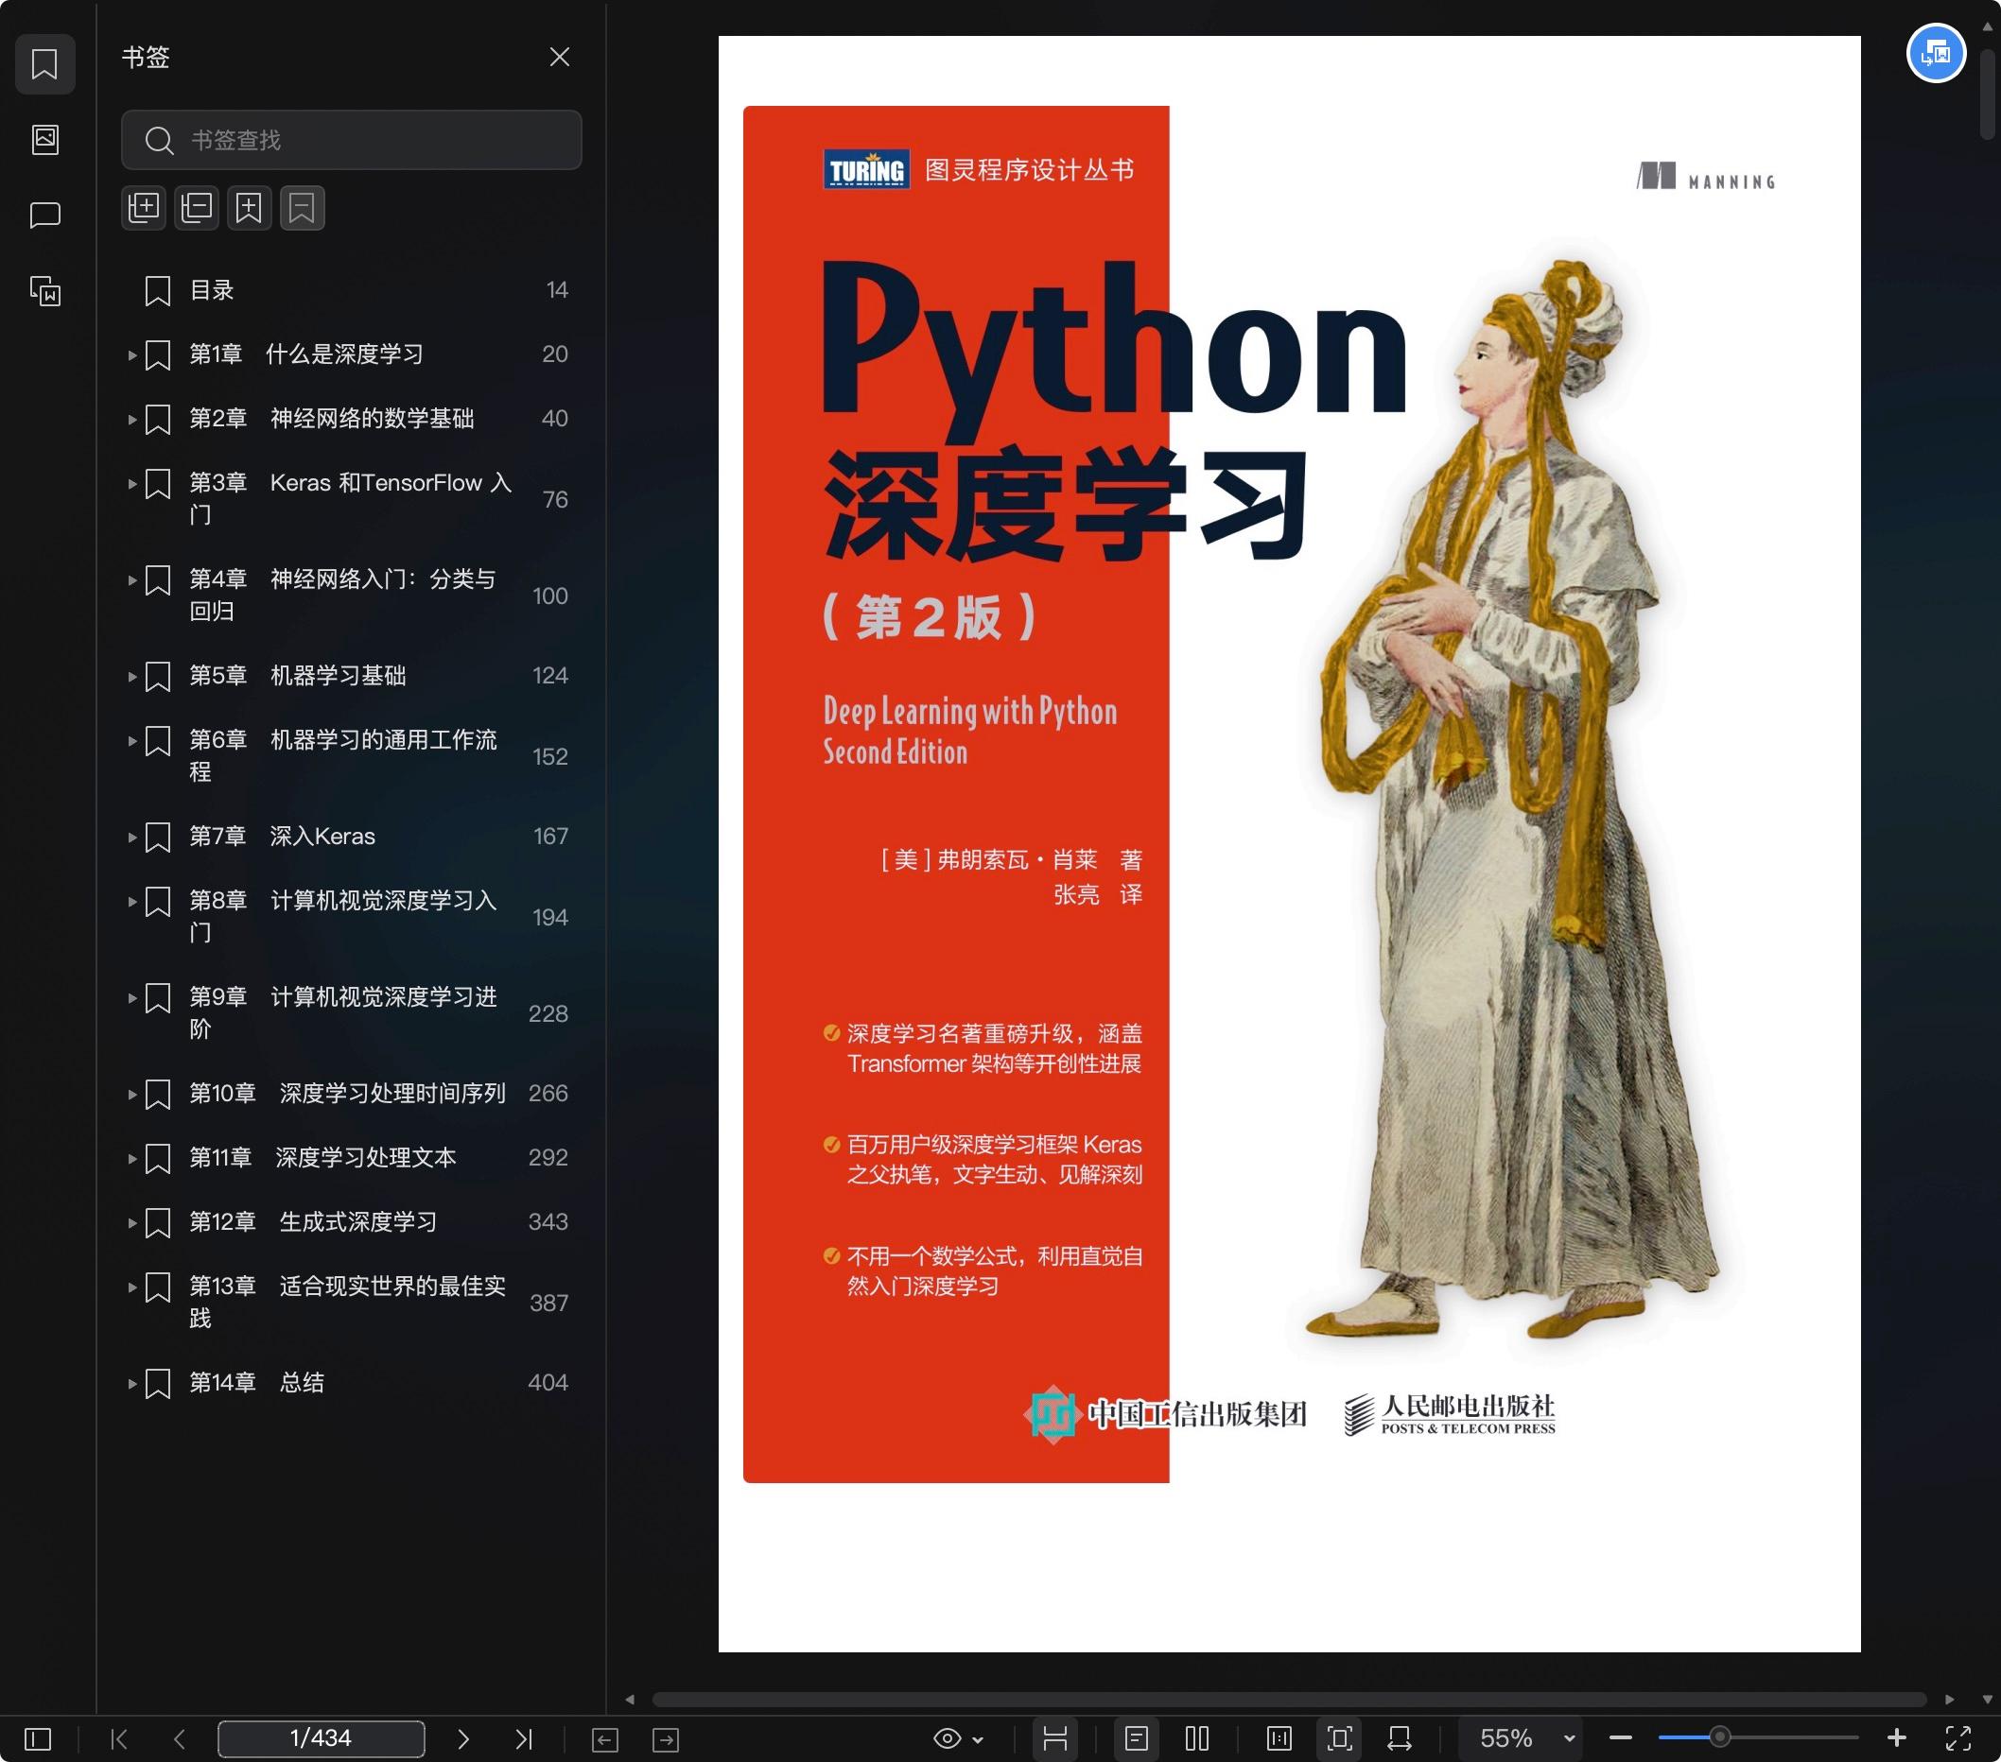Image resolution: width=2001 pixels, height=1762 pixels.
Task: Click the add bookmark icon
Action: (x=249, y=207)
